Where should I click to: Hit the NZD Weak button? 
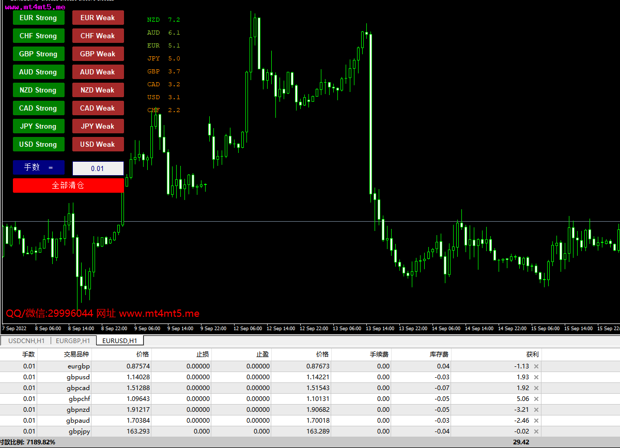tap(98, 90)
